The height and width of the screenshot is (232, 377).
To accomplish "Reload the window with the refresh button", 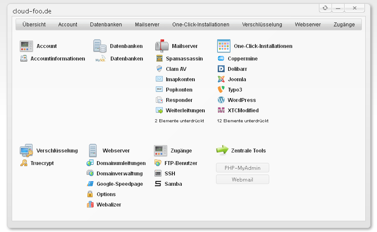I will [325, 8].
